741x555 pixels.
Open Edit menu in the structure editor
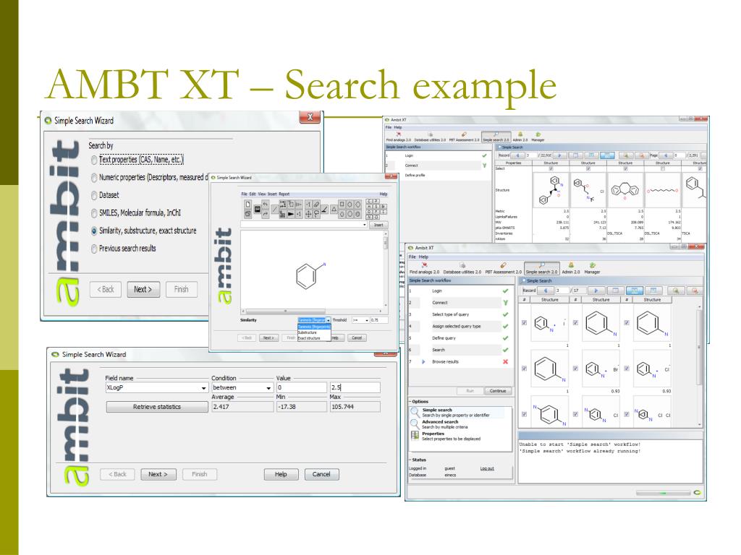(x=253, y=194)
